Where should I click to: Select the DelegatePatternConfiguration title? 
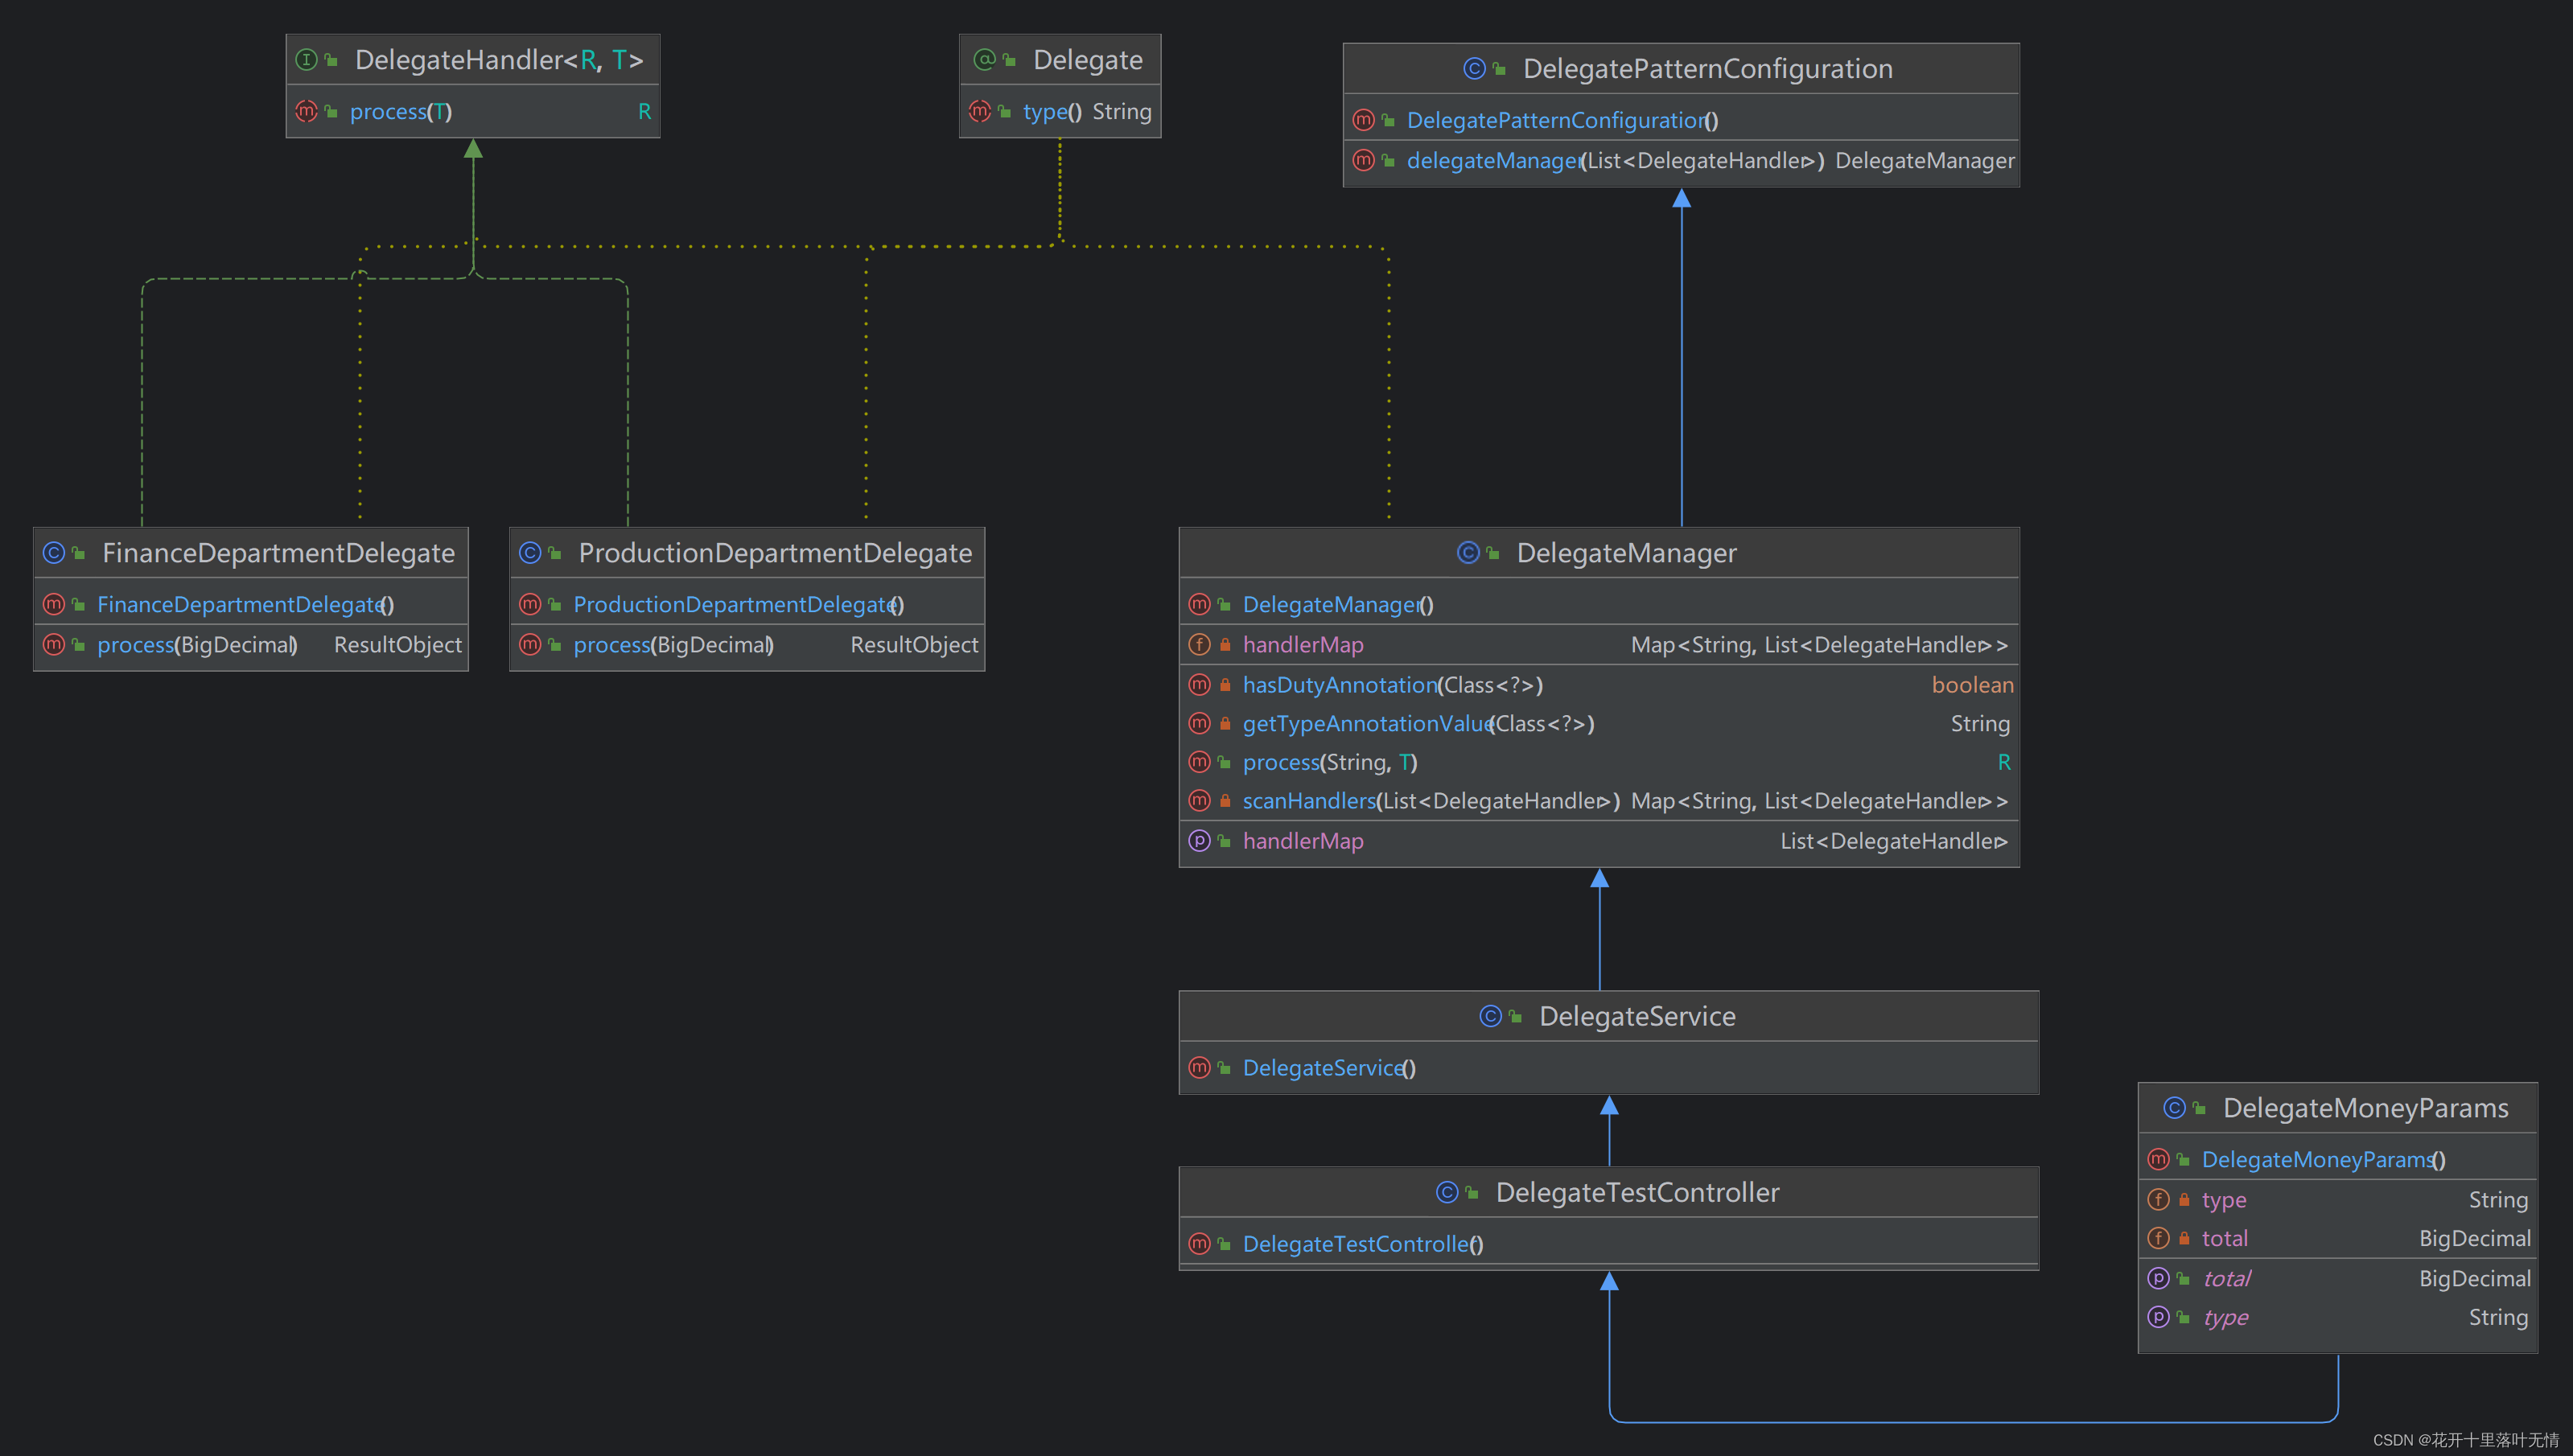click(1708, 68)
